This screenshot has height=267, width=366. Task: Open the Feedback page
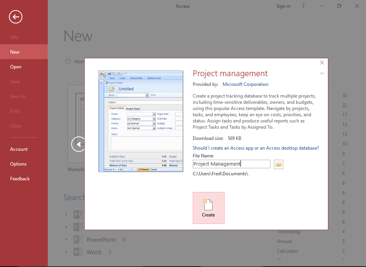(x=24, y=178)
